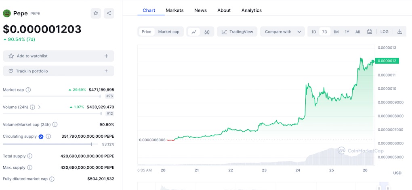
Task: Click info icon next to Market cap
Action: pyautogui.click(x=28, y=90)
